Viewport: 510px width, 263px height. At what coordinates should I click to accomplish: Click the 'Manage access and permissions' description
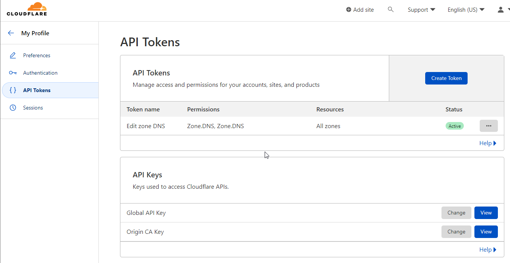tap(226, 85)
